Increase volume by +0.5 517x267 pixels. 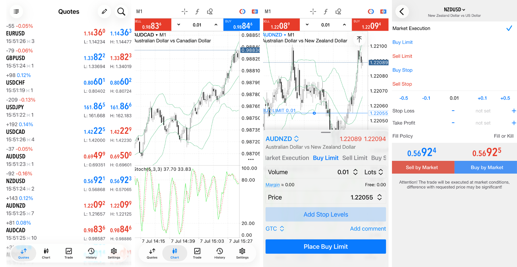coord(505,98)
